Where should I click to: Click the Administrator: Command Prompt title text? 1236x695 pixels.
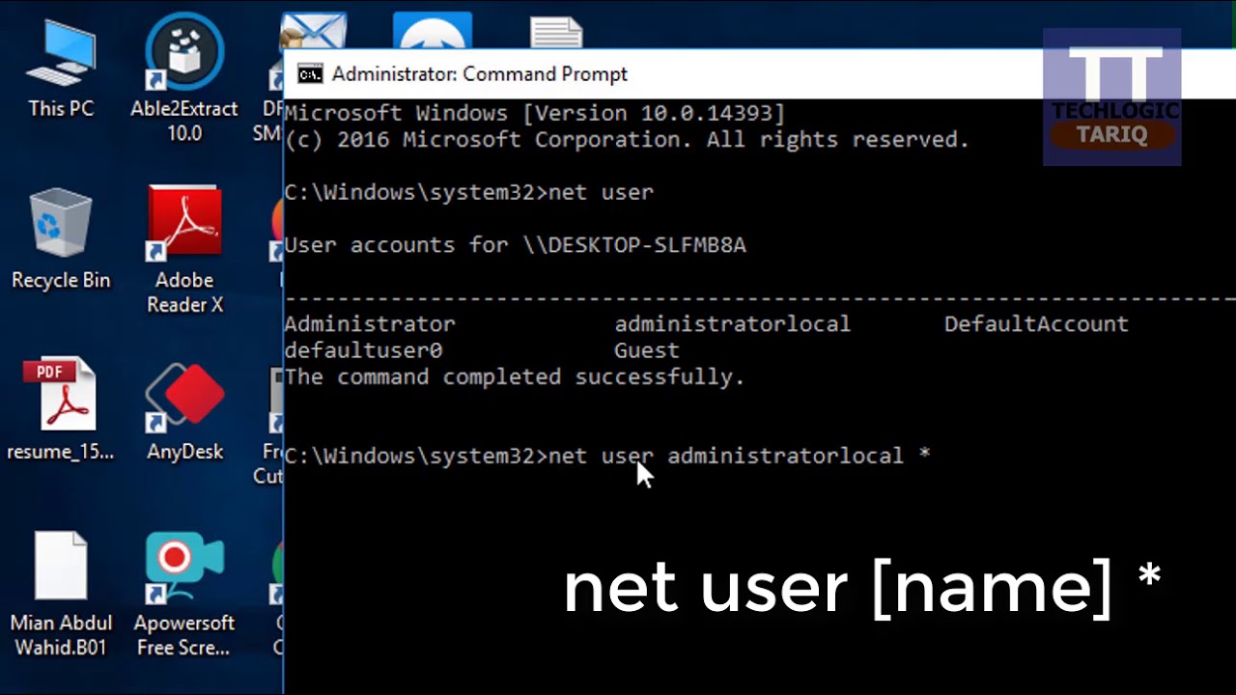point(480,74)
